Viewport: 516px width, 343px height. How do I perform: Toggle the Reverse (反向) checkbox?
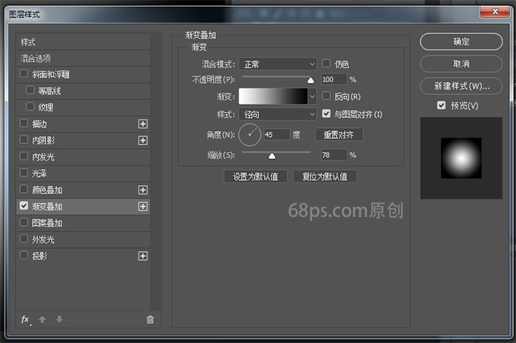coord(326,96)
